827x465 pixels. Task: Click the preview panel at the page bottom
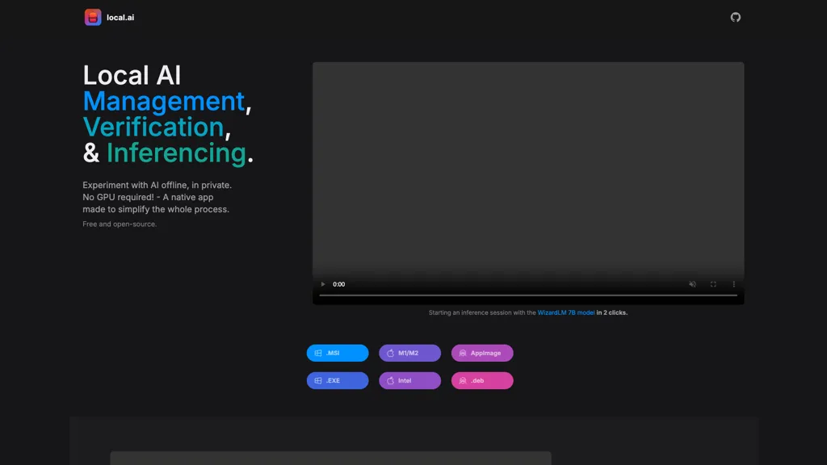pos(330,458)
